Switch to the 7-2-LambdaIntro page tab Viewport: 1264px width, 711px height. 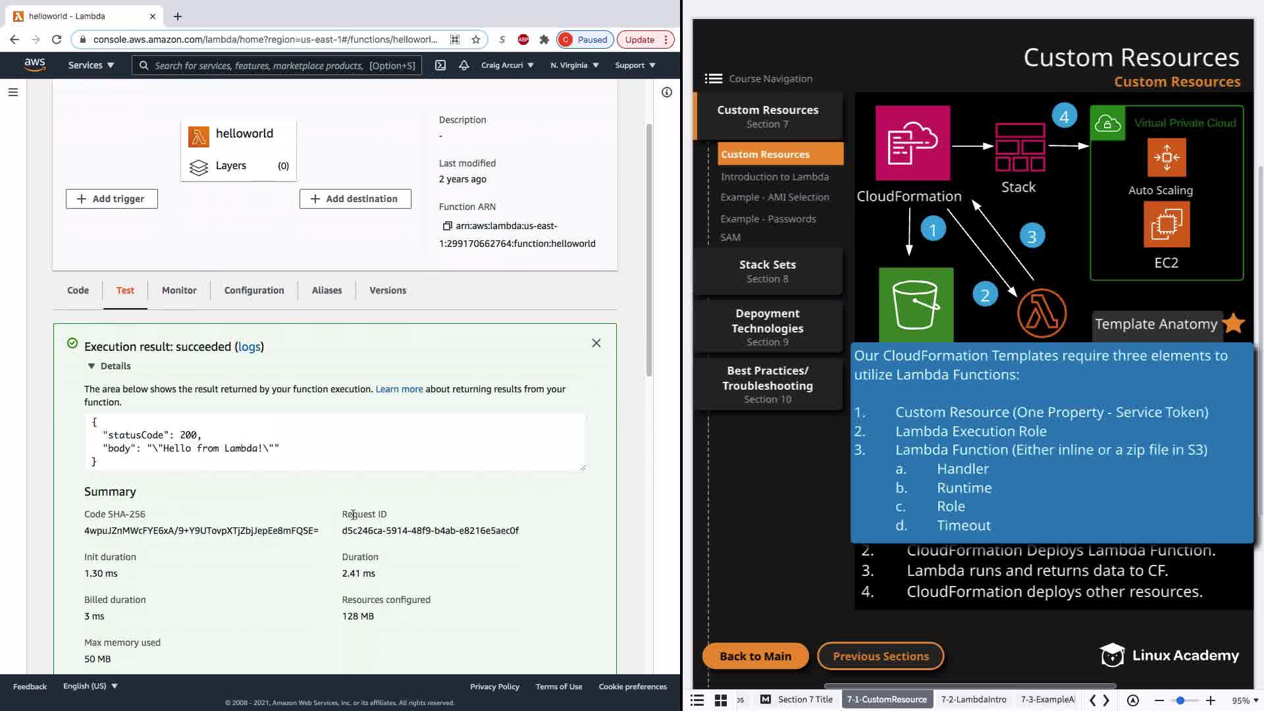point(973,699)
